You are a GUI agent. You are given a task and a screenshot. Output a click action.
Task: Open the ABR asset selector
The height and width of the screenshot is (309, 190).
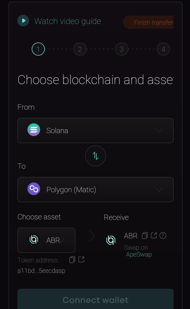[x=46, y=240]
